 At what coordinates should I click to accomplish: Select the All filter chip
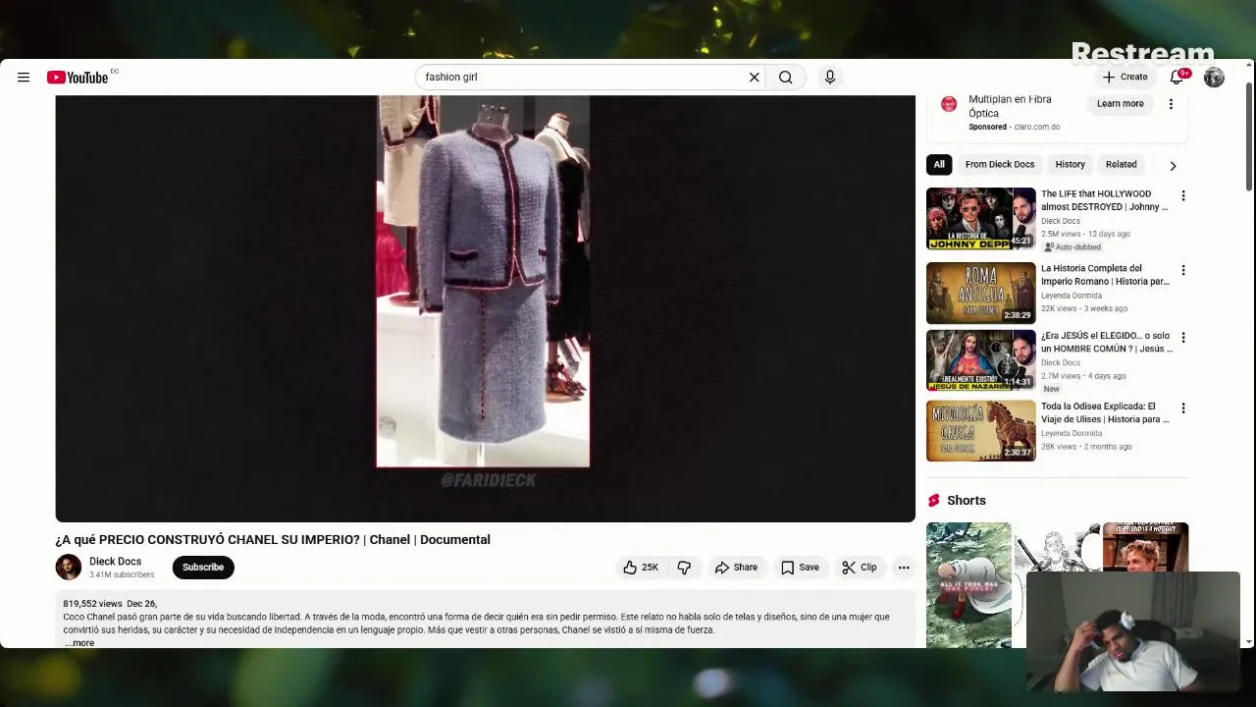[x=939, y=165]
